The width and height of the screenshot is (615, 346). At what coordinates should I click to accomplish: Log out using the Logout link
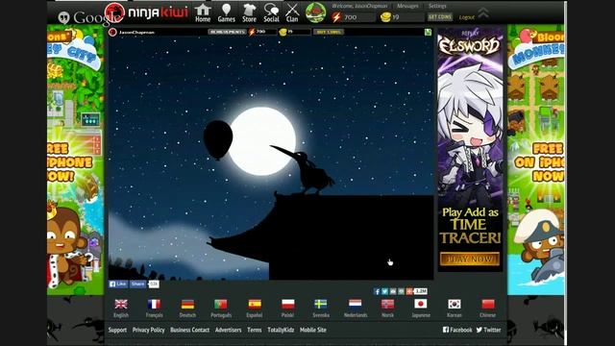click(x=466, y=17)
